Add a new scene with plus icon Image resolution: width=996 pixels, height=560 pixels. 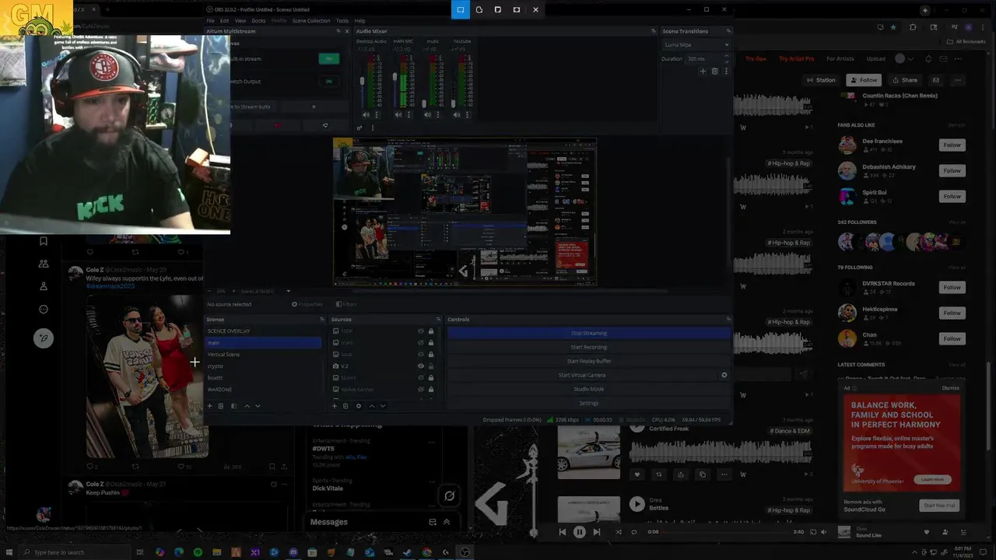tap(209, 406)
